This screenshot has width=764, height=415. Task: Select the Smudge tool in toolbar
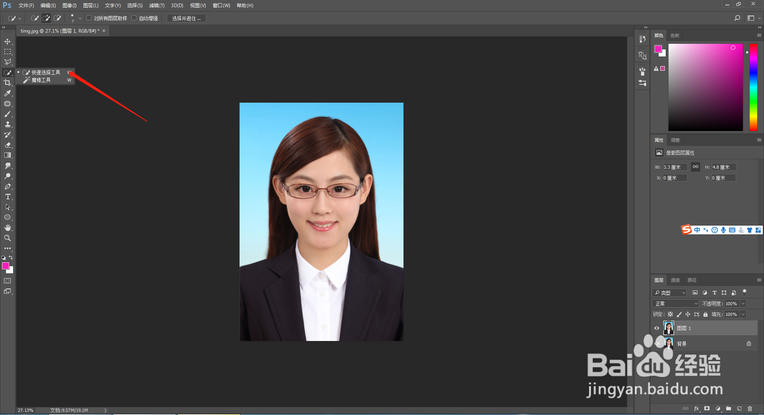pyautogui.click(x=8, y=166)
